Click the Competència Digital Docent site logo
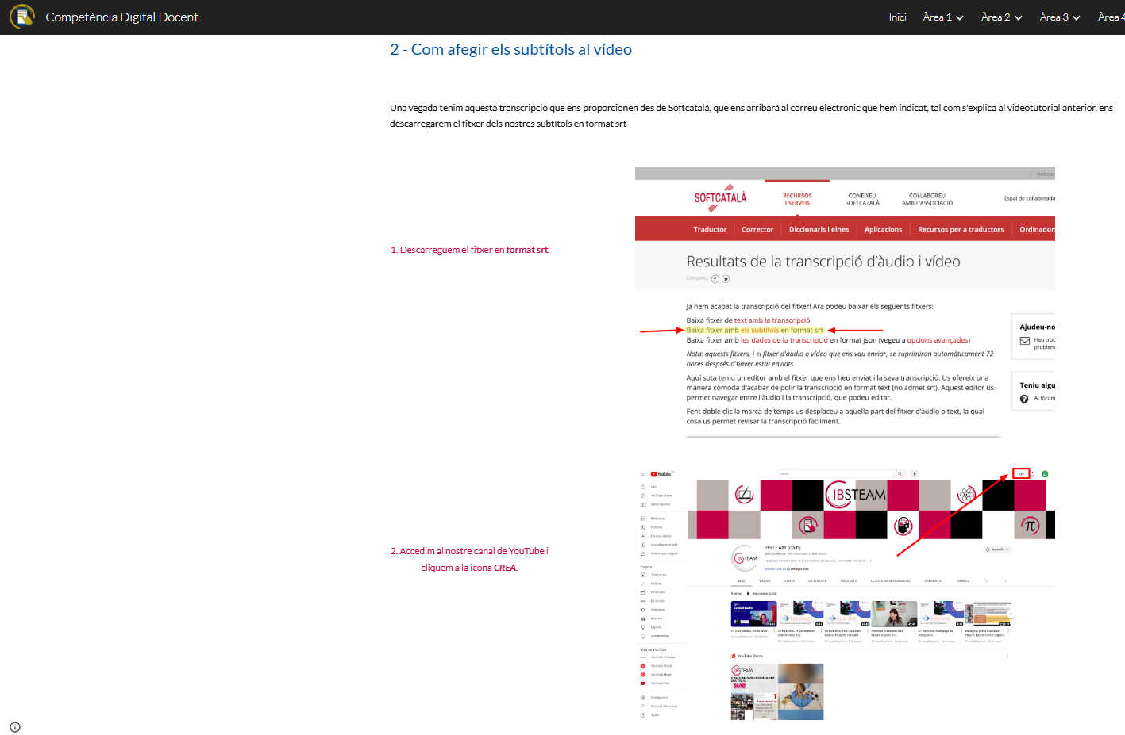 22,17
